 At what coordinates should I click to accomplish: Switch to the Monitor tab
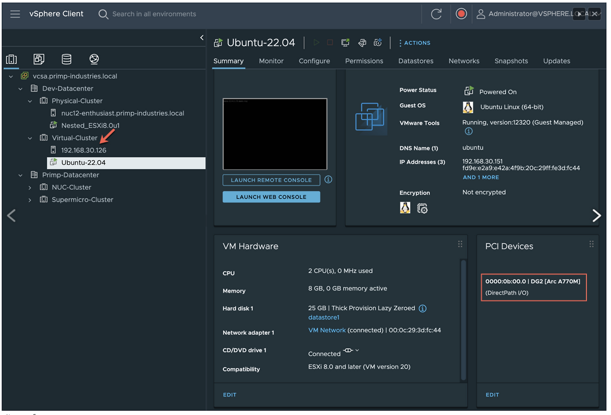pos(271,61)
